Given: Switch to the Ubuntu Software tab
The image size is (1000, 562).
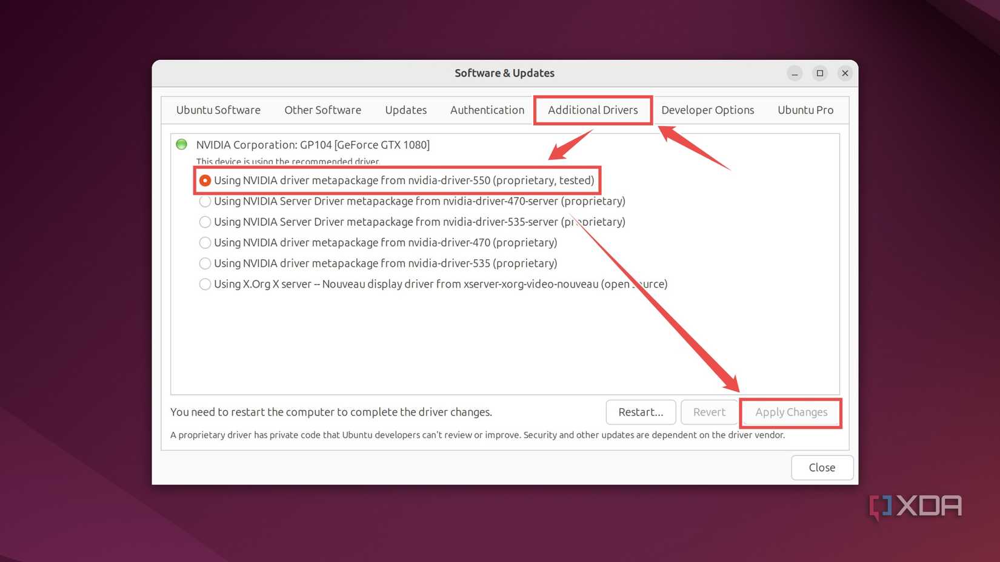Looking at the screenshot, I should 218,110.
